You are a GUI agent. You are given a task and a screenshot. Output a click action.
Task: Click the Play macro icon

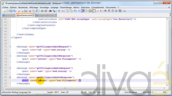[113, 11]
